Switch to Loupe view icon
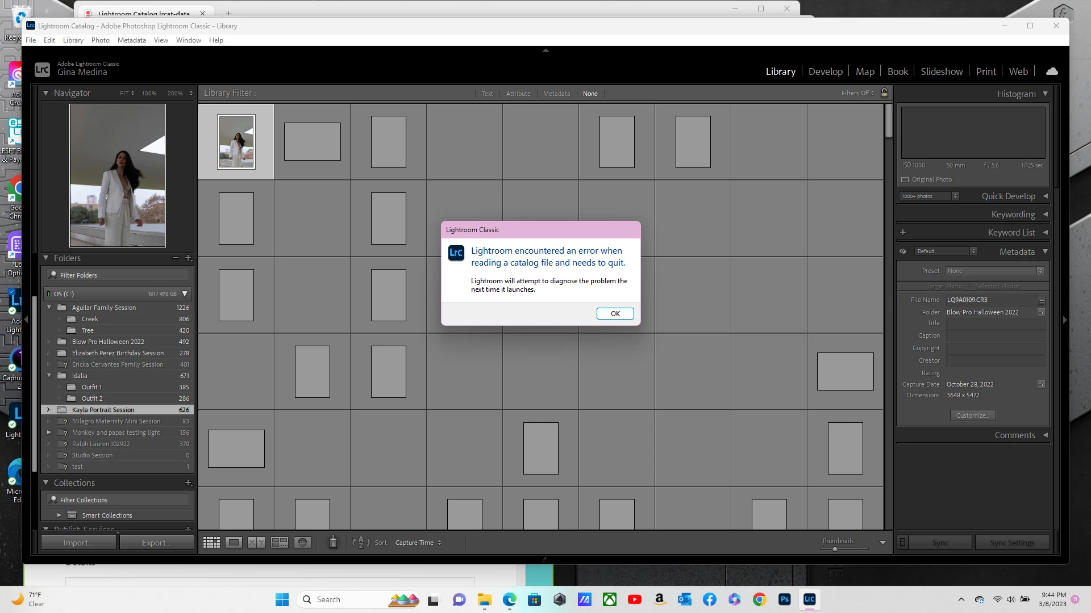 pyautogui.click(x=234, y=543)
